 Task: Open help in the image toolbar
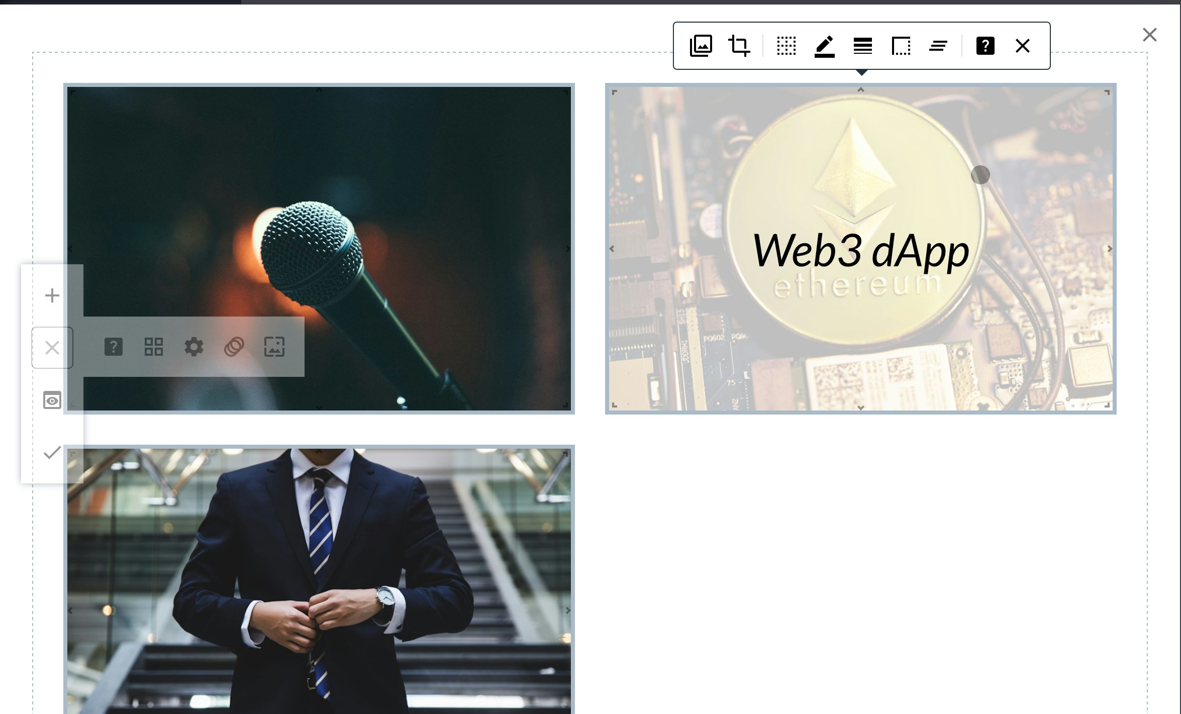[985, 46]
